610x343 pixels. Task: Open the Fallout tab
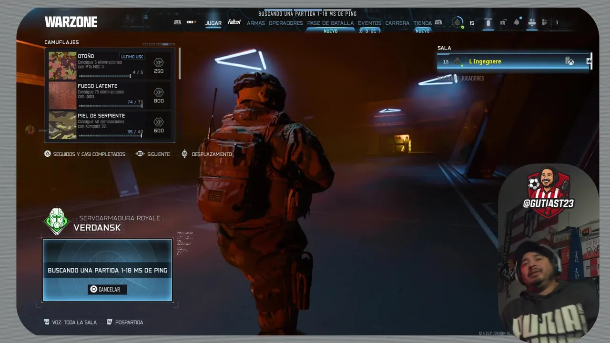pyautogui.click(x=234, y=22)
